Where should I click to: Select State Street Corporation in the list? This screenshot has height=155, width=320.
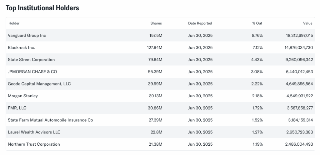tap(31, 60)
